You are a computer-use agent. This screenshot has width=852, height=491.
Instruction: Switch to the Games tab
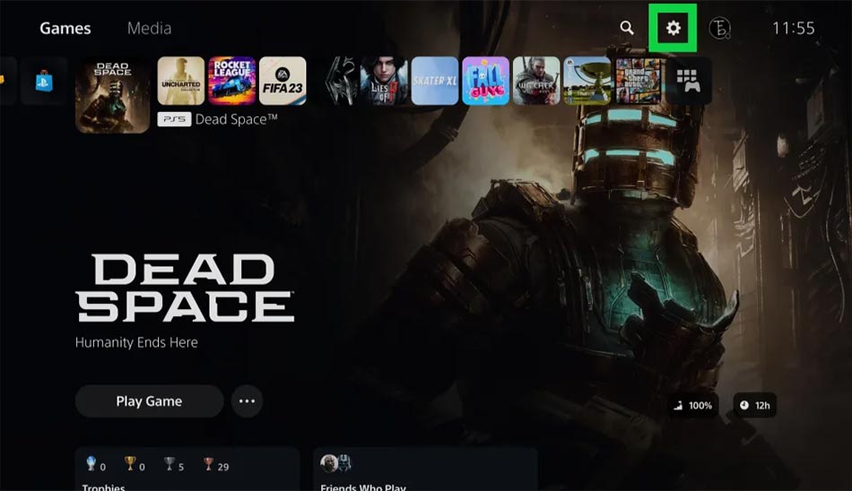[x=65, y=29]
